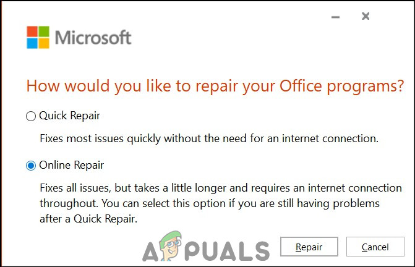Select the Quick Repair radio button
The image size is (415, 267).
31,116
